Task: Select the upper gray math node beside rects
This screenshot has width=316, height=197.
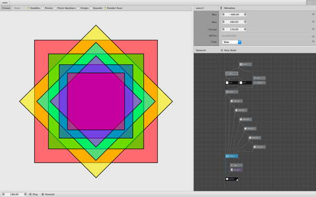Action: [259, 78]
